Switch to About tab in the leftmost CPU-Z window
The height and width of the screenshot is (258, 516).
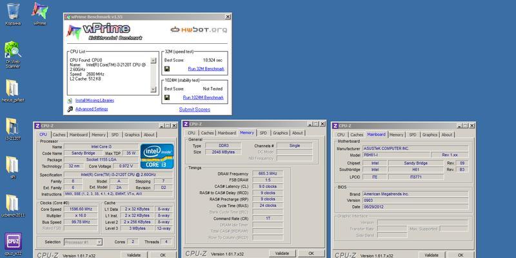coord(149,135)
